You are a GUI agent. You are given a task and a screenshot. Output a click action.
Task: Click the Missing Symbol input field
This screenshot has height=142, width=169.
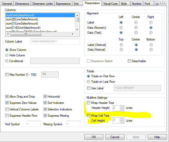click(x=73, y=124)
